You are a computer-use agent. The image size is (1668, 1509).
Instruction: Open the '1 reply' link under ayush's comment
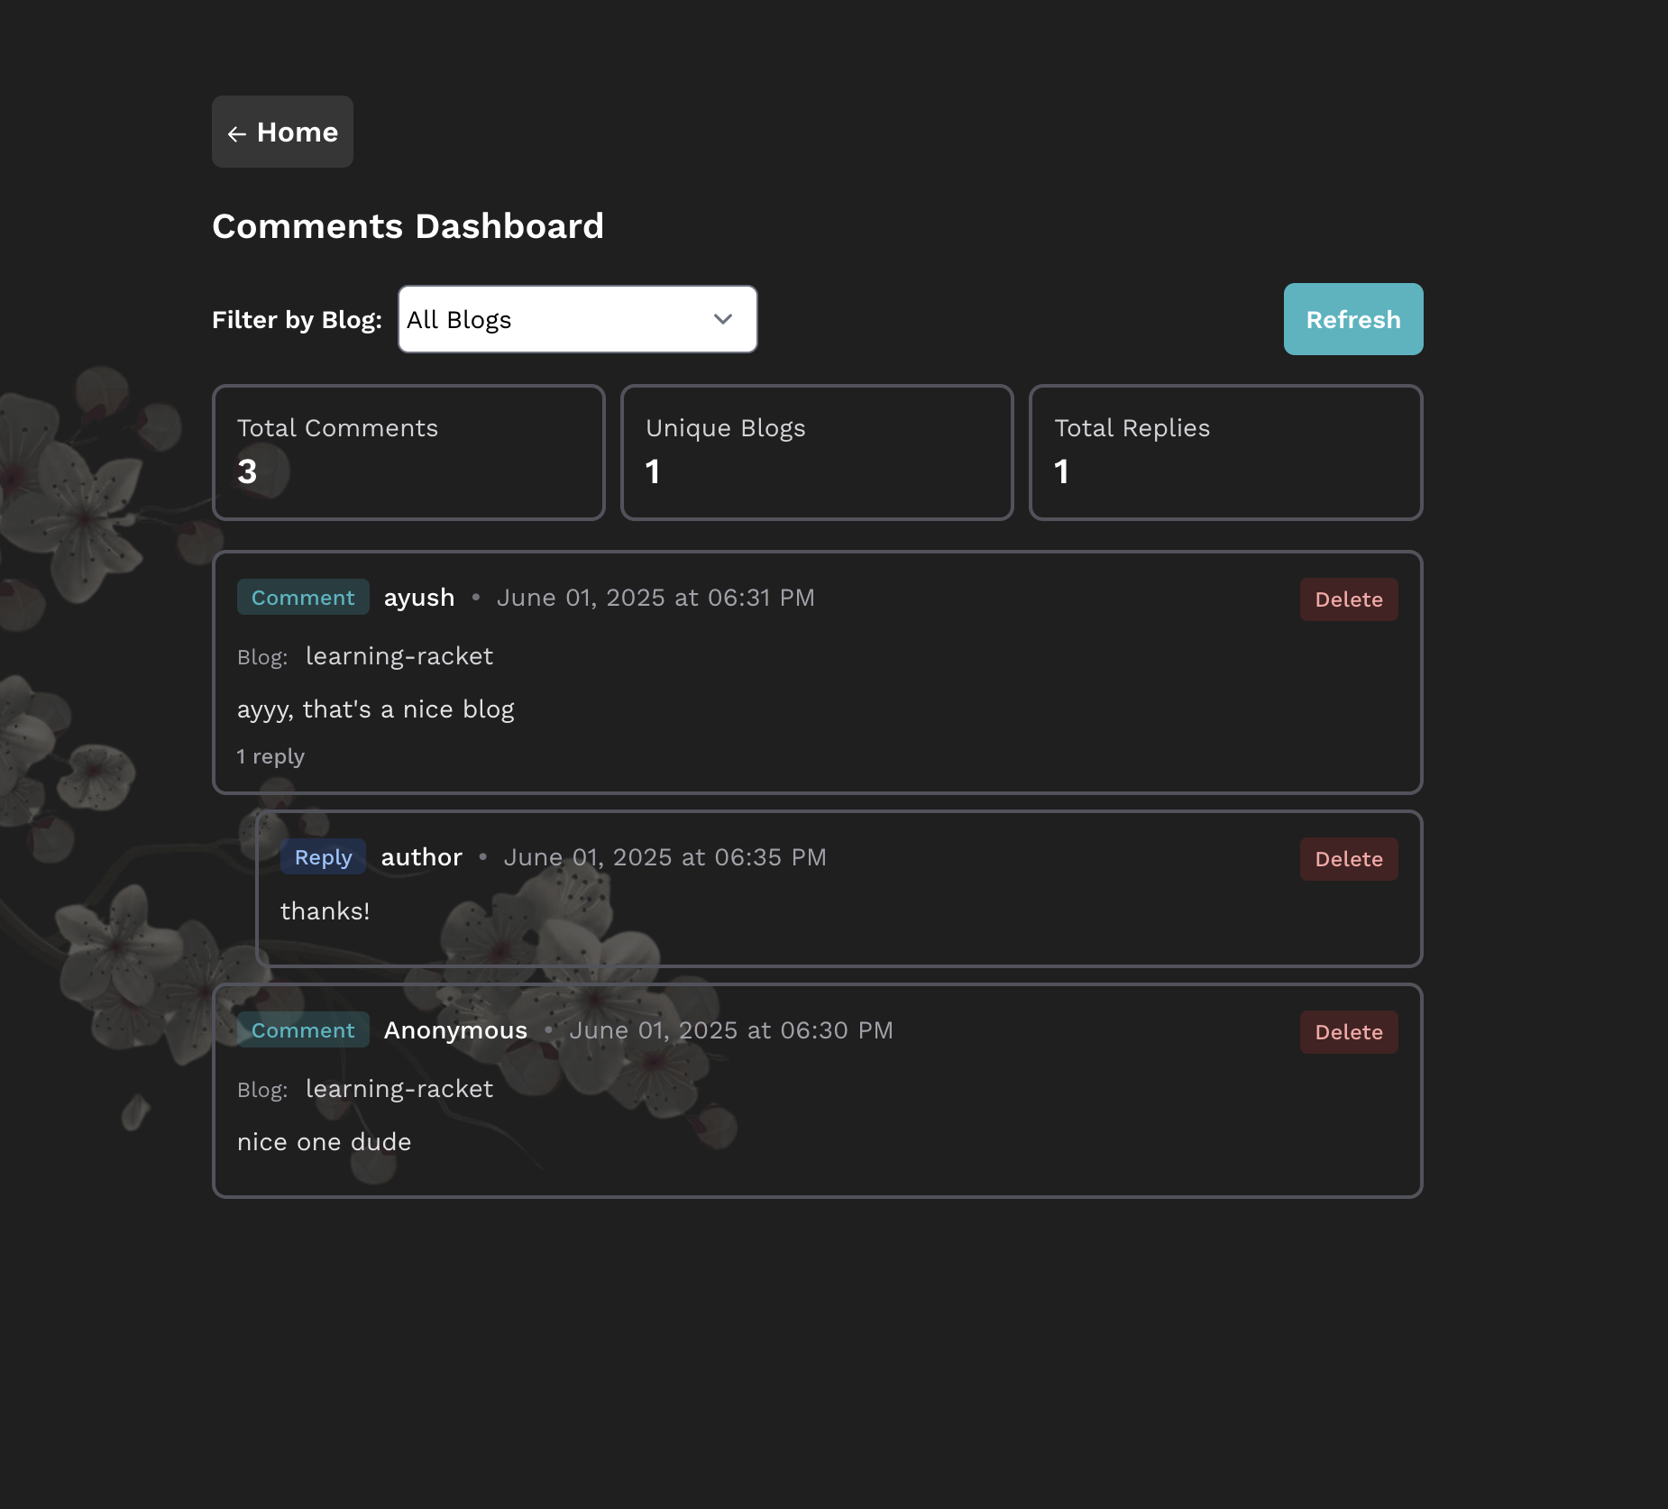[x=270, y=756]
